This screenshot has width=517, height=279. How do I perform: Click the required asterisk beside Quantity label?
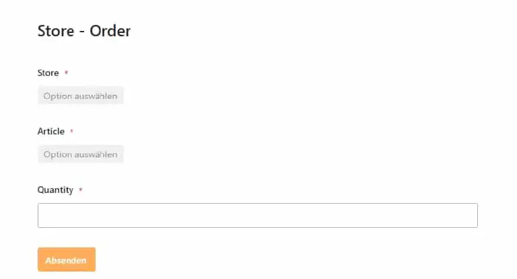coord(81,190)
